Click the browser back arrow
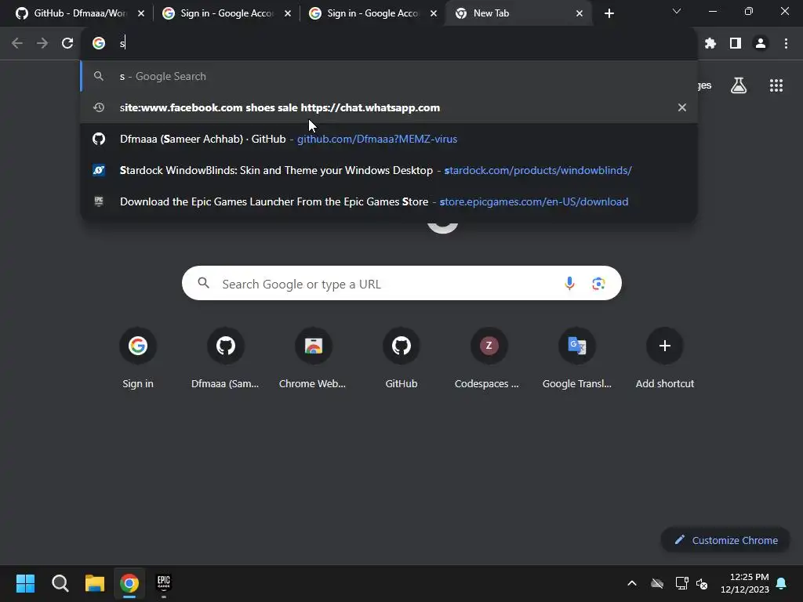The image size is (803, 602). tap(17, 44)
